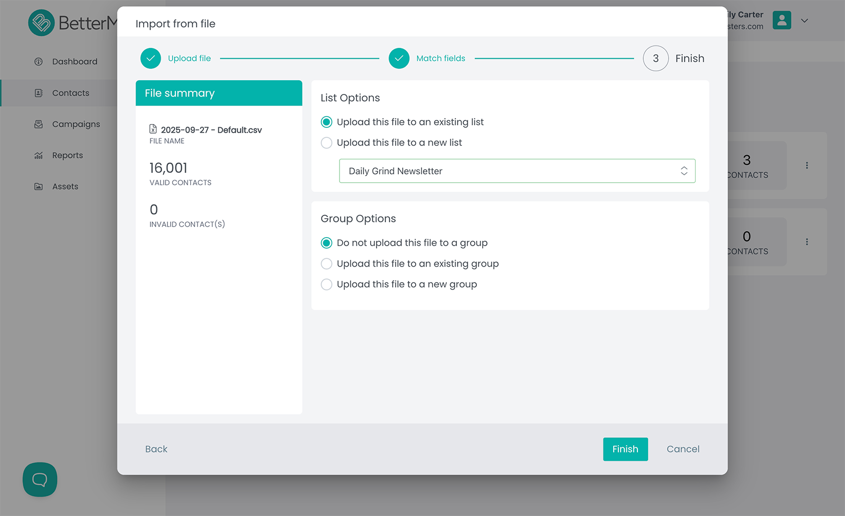The height and width of the screenshot is (516, 845).
Task: Click the Campaigns sidebar icon
Action: click(x=39, y=124)
